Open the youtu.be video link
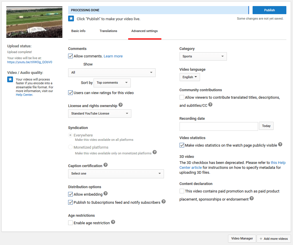The width and height of the screenshot is (293, 245). (x=30, y=62)
